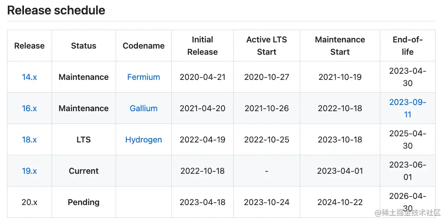Click the Active LTS Start header
448x224 pixels.
tap(267, 46)
